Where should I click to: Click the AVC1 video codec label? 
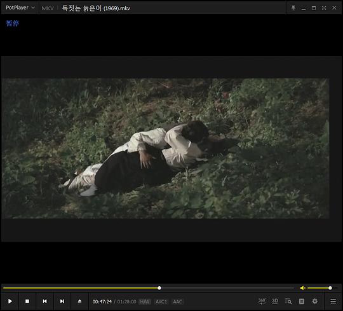point(161,301)
